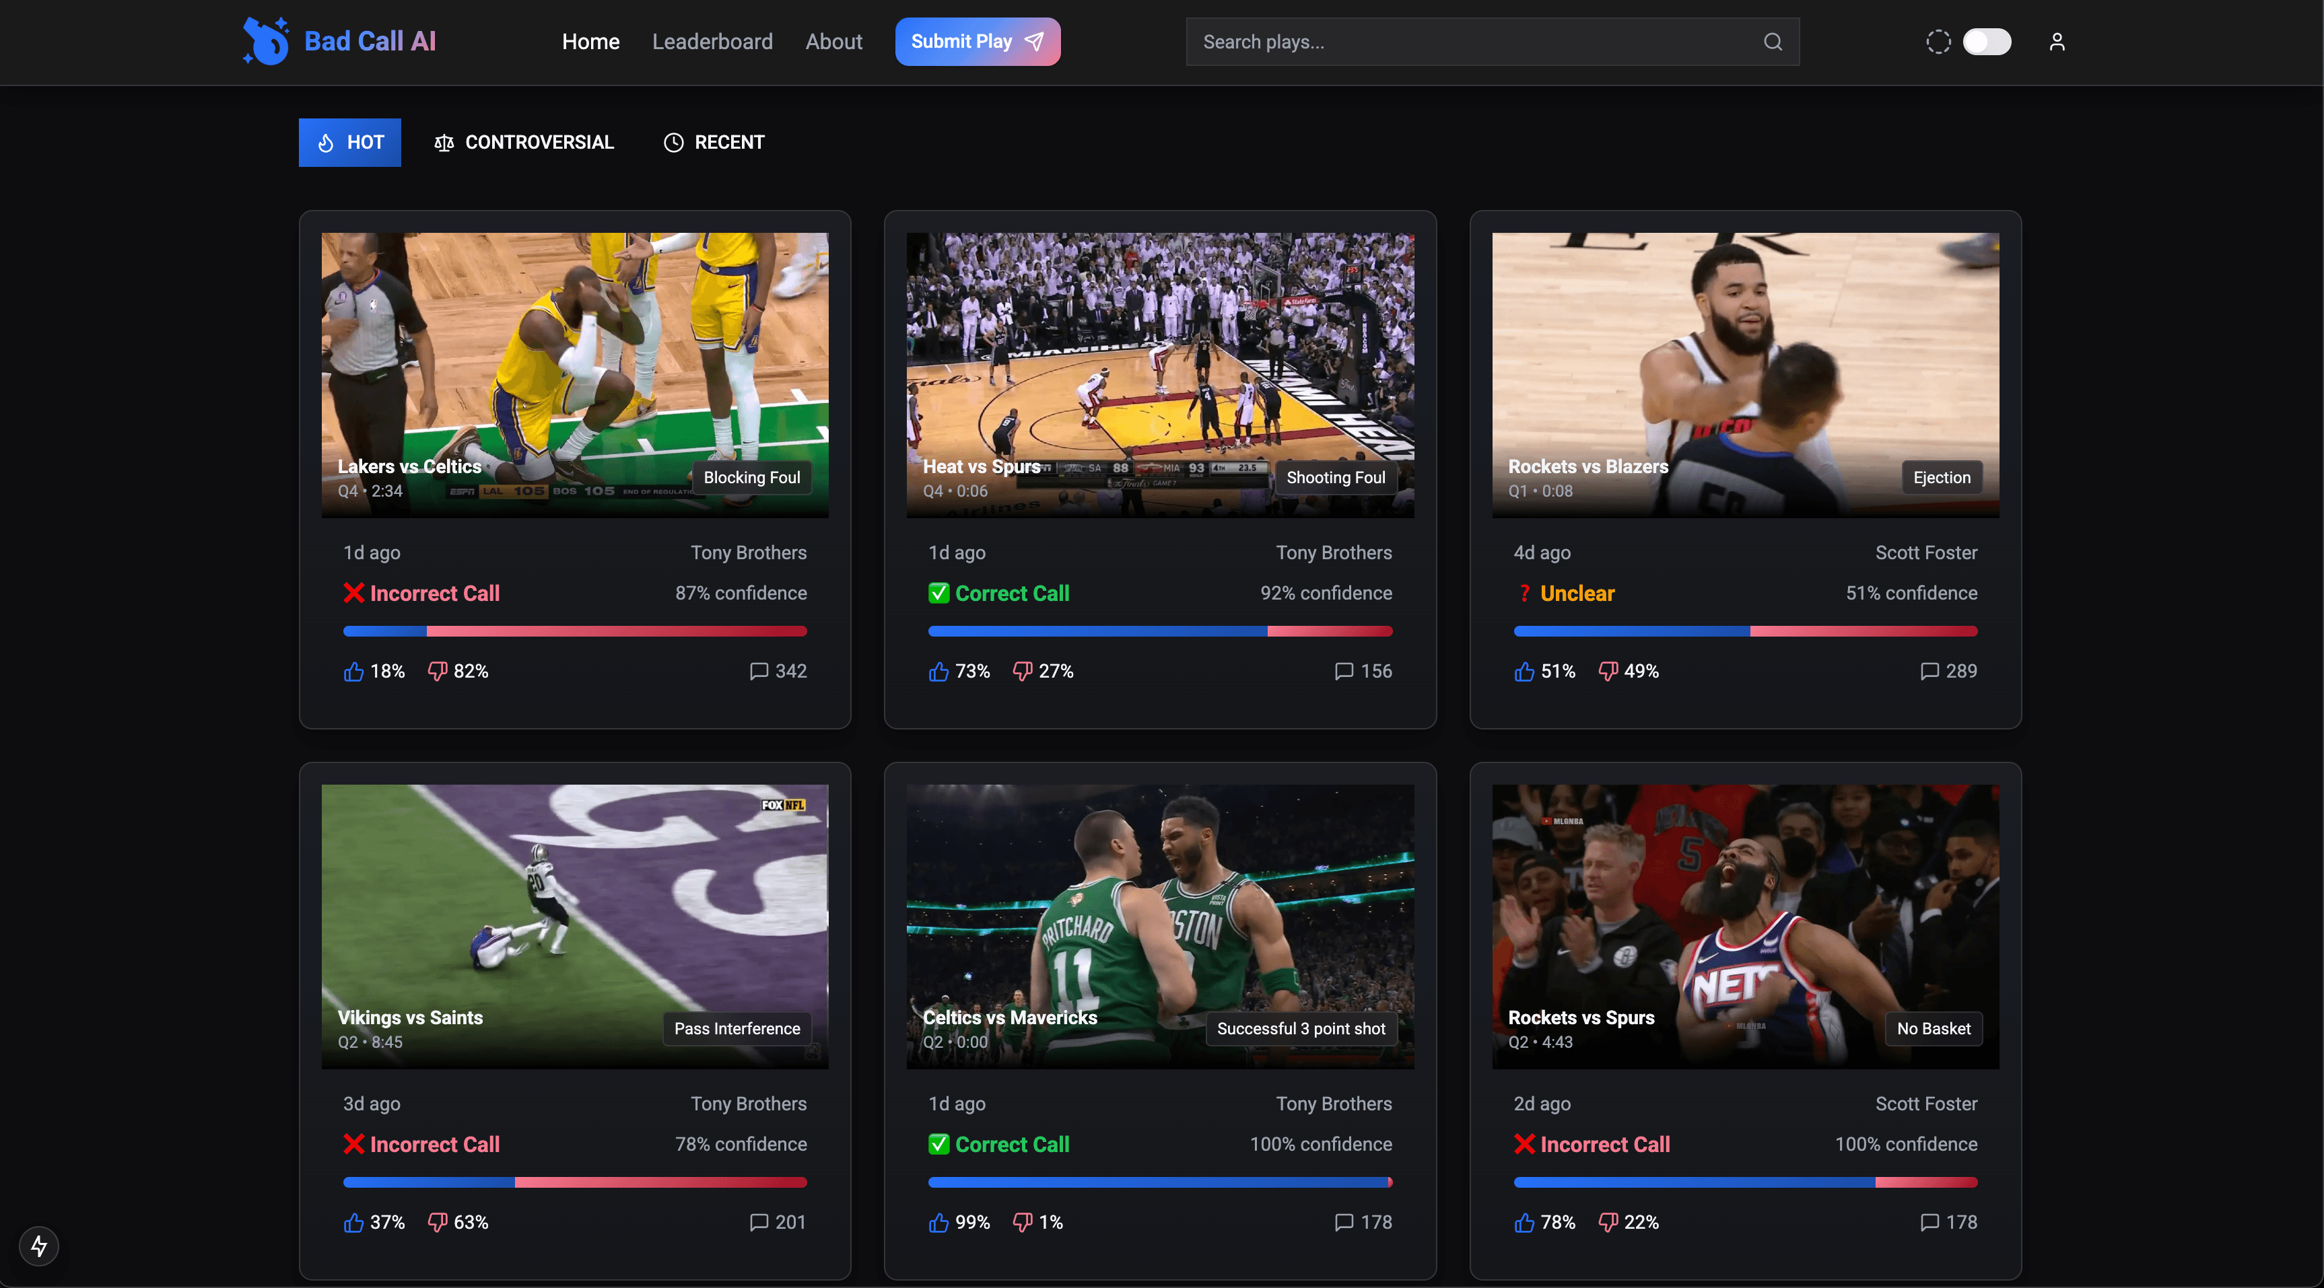The height and width of the screenshot is (1288, 2324).
Task: Click the dashed circle theme icon
Action: (1938, 42)
